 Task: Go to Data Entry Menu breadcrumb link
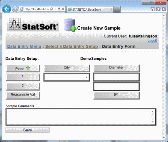24,46
